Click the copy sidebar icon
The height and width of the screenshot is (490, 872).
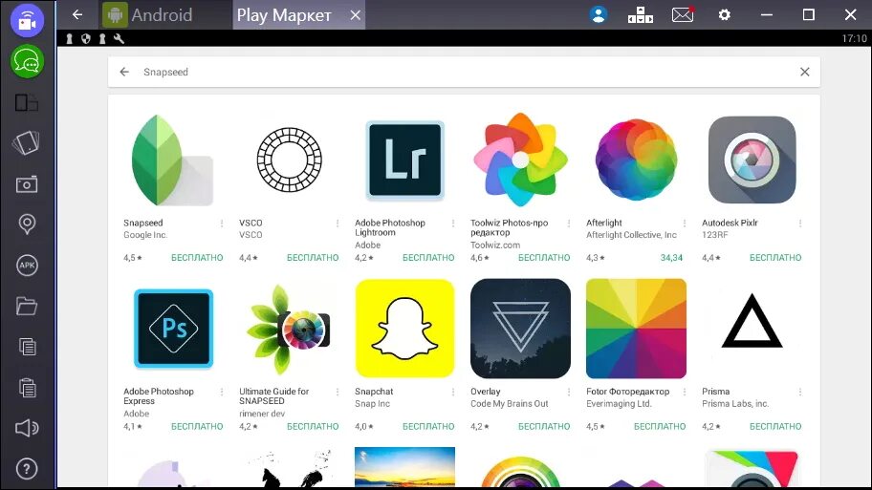click(27, 347)
